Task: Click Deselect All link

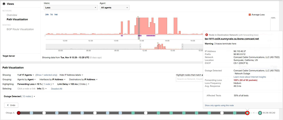Action: pyautogui.click(x=56, y=89)
